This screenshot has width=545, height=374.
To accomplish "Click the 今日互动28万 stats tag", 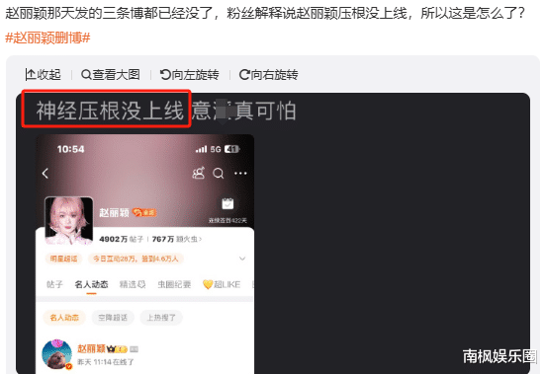I will (x=136, y=259).
